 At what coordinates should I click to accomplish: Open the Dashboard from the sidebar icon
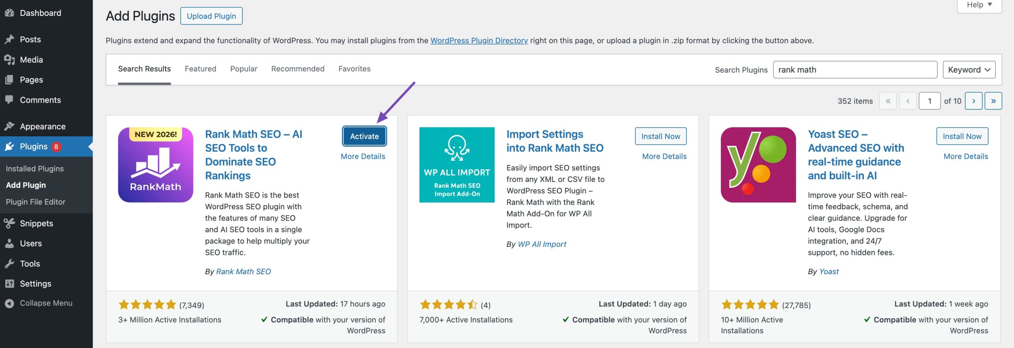coord(10,13)
